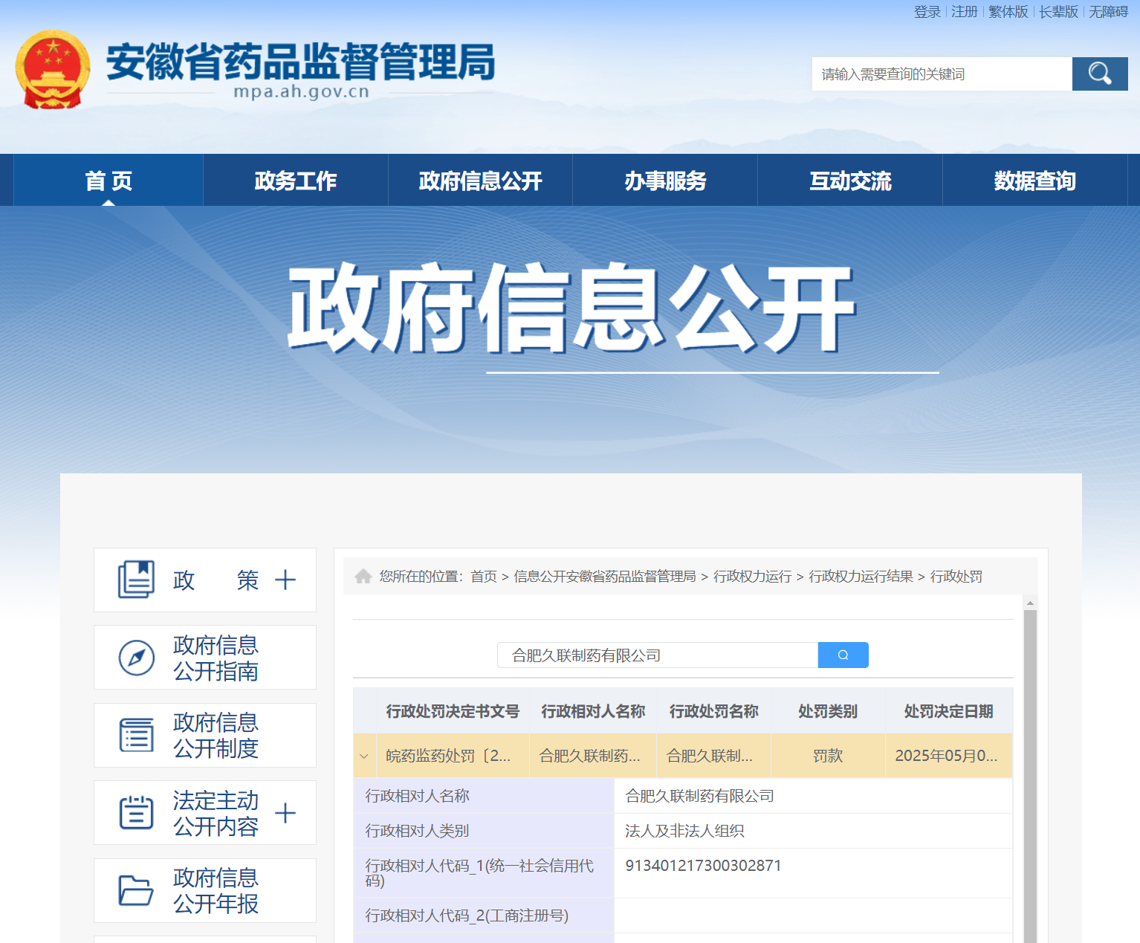Click the 罚款 cell
The image size is (1140, 943).
[x=828, y=756]
